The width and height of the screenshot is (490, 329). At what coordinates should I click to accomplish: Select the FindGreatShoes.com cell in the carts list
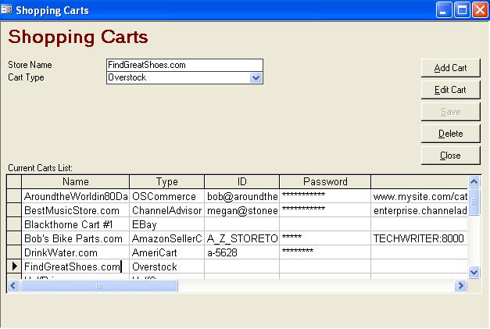75,266
